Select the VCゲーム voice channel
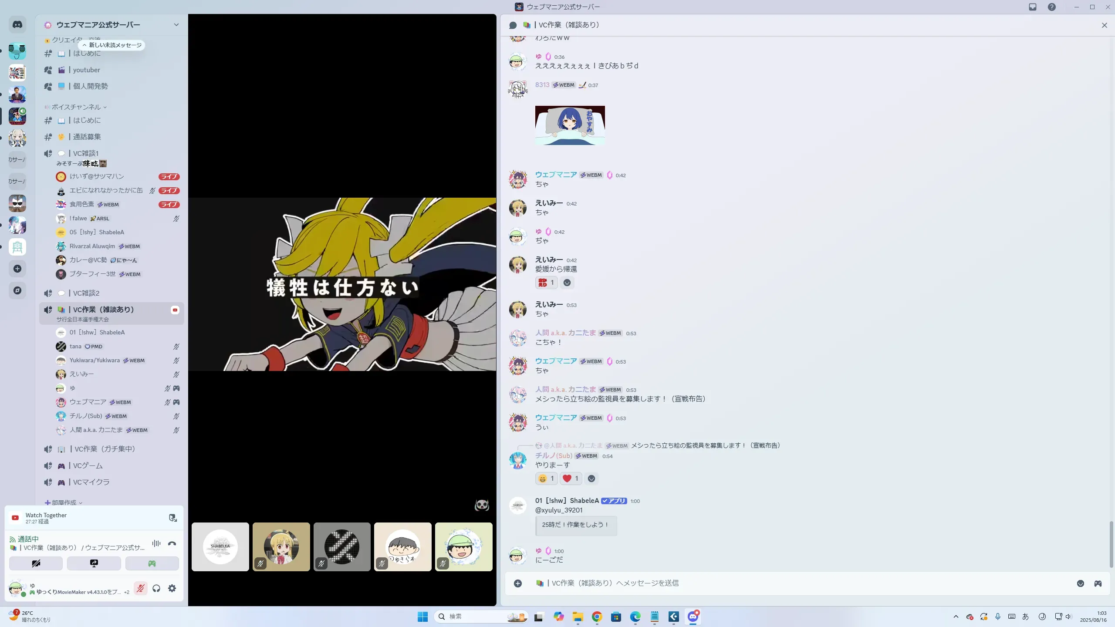Screen dimensions: 1115x627 pos(88,466)
